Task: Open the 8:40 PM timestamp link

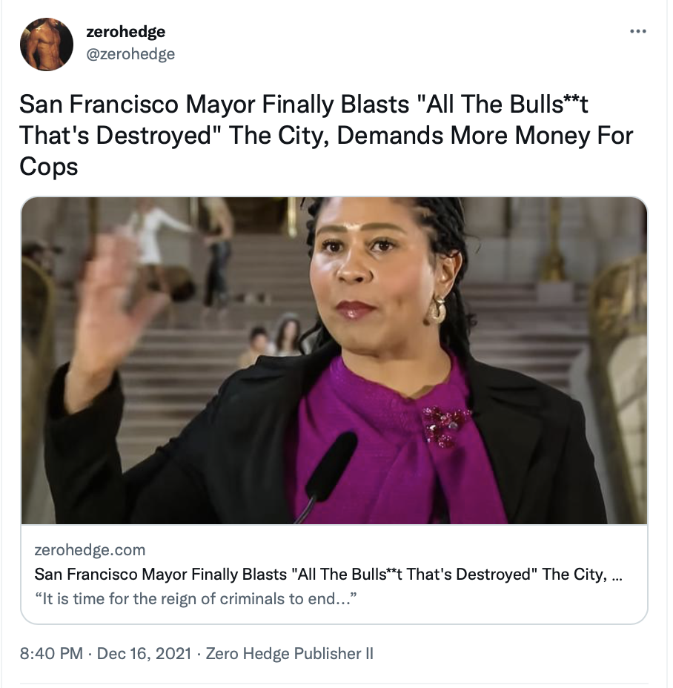Action: 51,653
